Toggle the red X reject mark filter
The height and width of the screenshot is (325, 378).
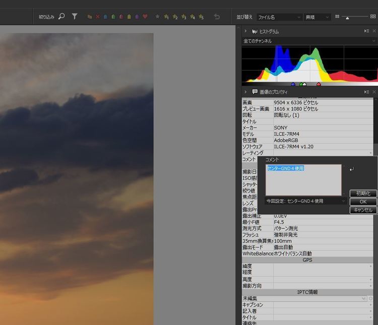tap(97, 17)
